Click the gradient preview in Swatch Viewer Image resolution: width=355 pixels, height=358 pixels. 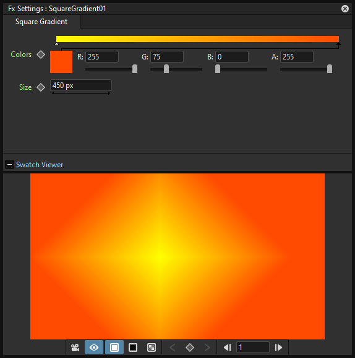coord(177,256)
